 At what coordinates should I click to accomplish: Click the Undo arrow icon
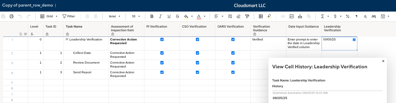(20, 16)
